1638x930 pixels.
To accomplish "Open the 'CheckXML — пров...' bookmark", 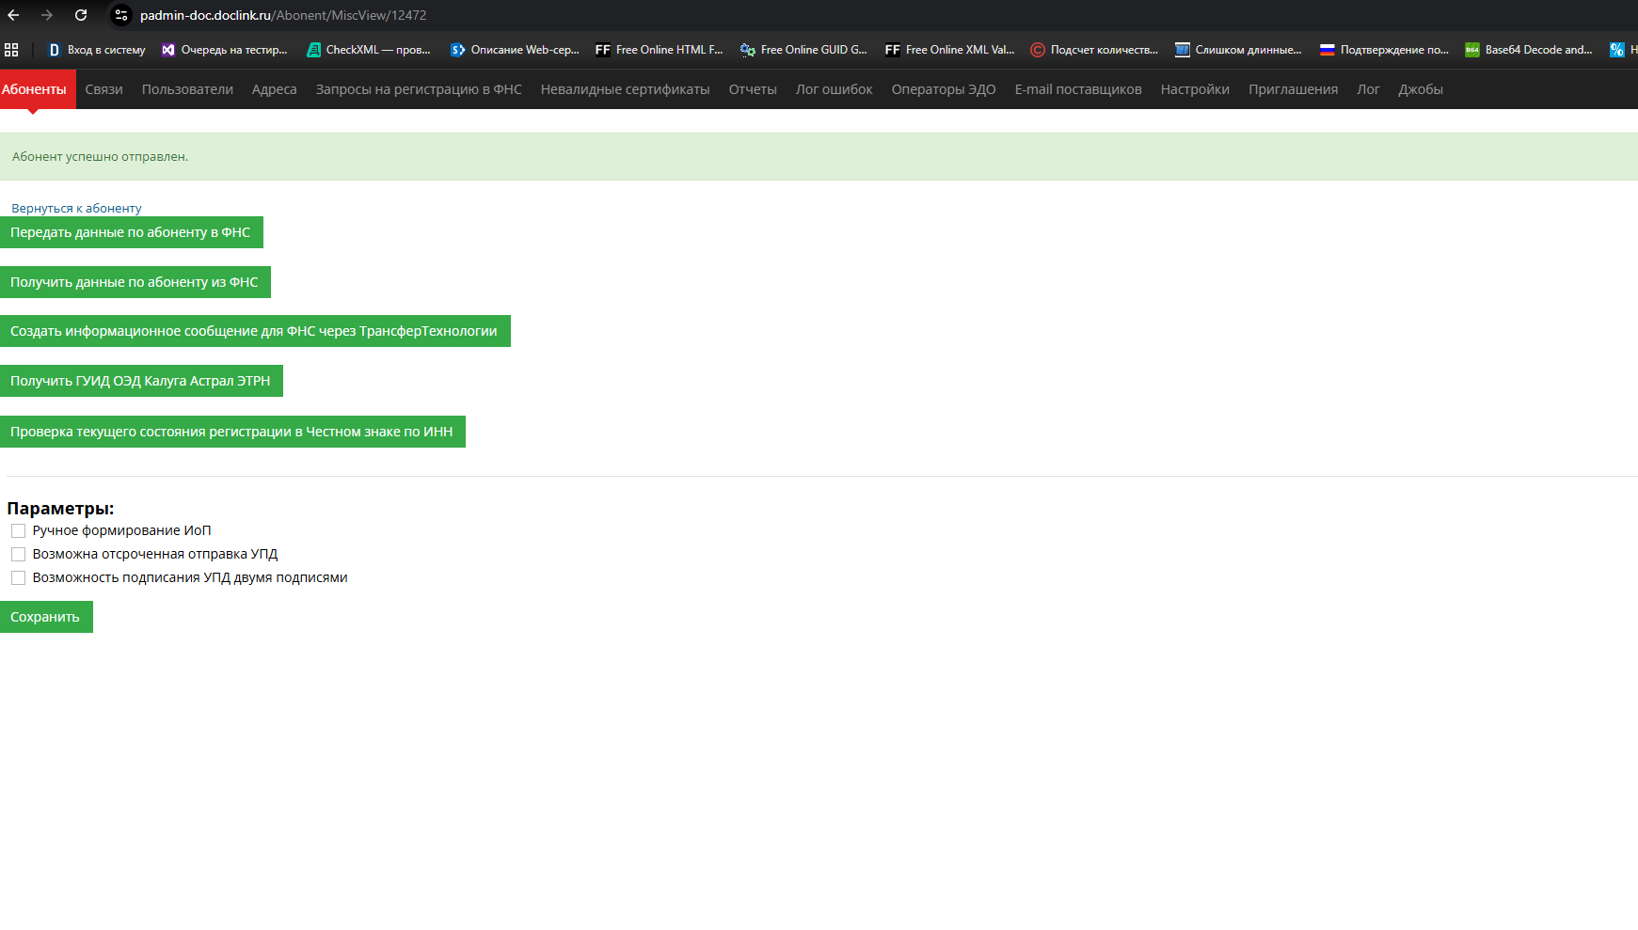I will 369,50.
